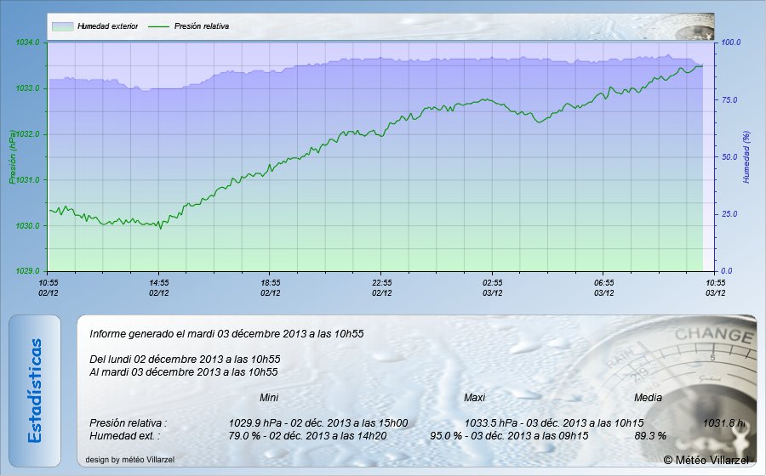Click the Informe generado report date line
Image resolution: width=766 pixels, height=476 pixels.
pos(226,334)
